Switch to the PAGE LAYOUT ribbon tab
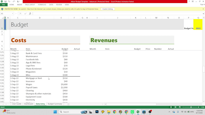205x115 pixels. pos(30,5)
